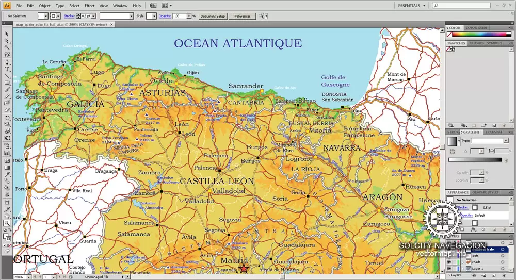Open the File menu
The width and height of the screenshot is (516, 280).
19,6
